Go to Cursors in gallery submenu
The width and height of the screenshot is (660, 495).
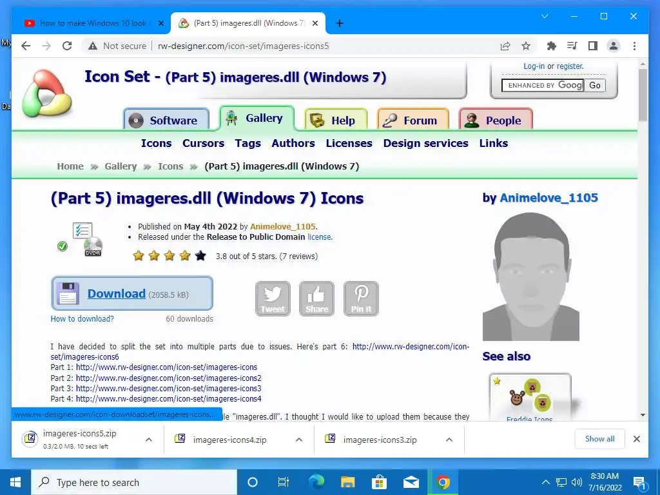[203, 143]
